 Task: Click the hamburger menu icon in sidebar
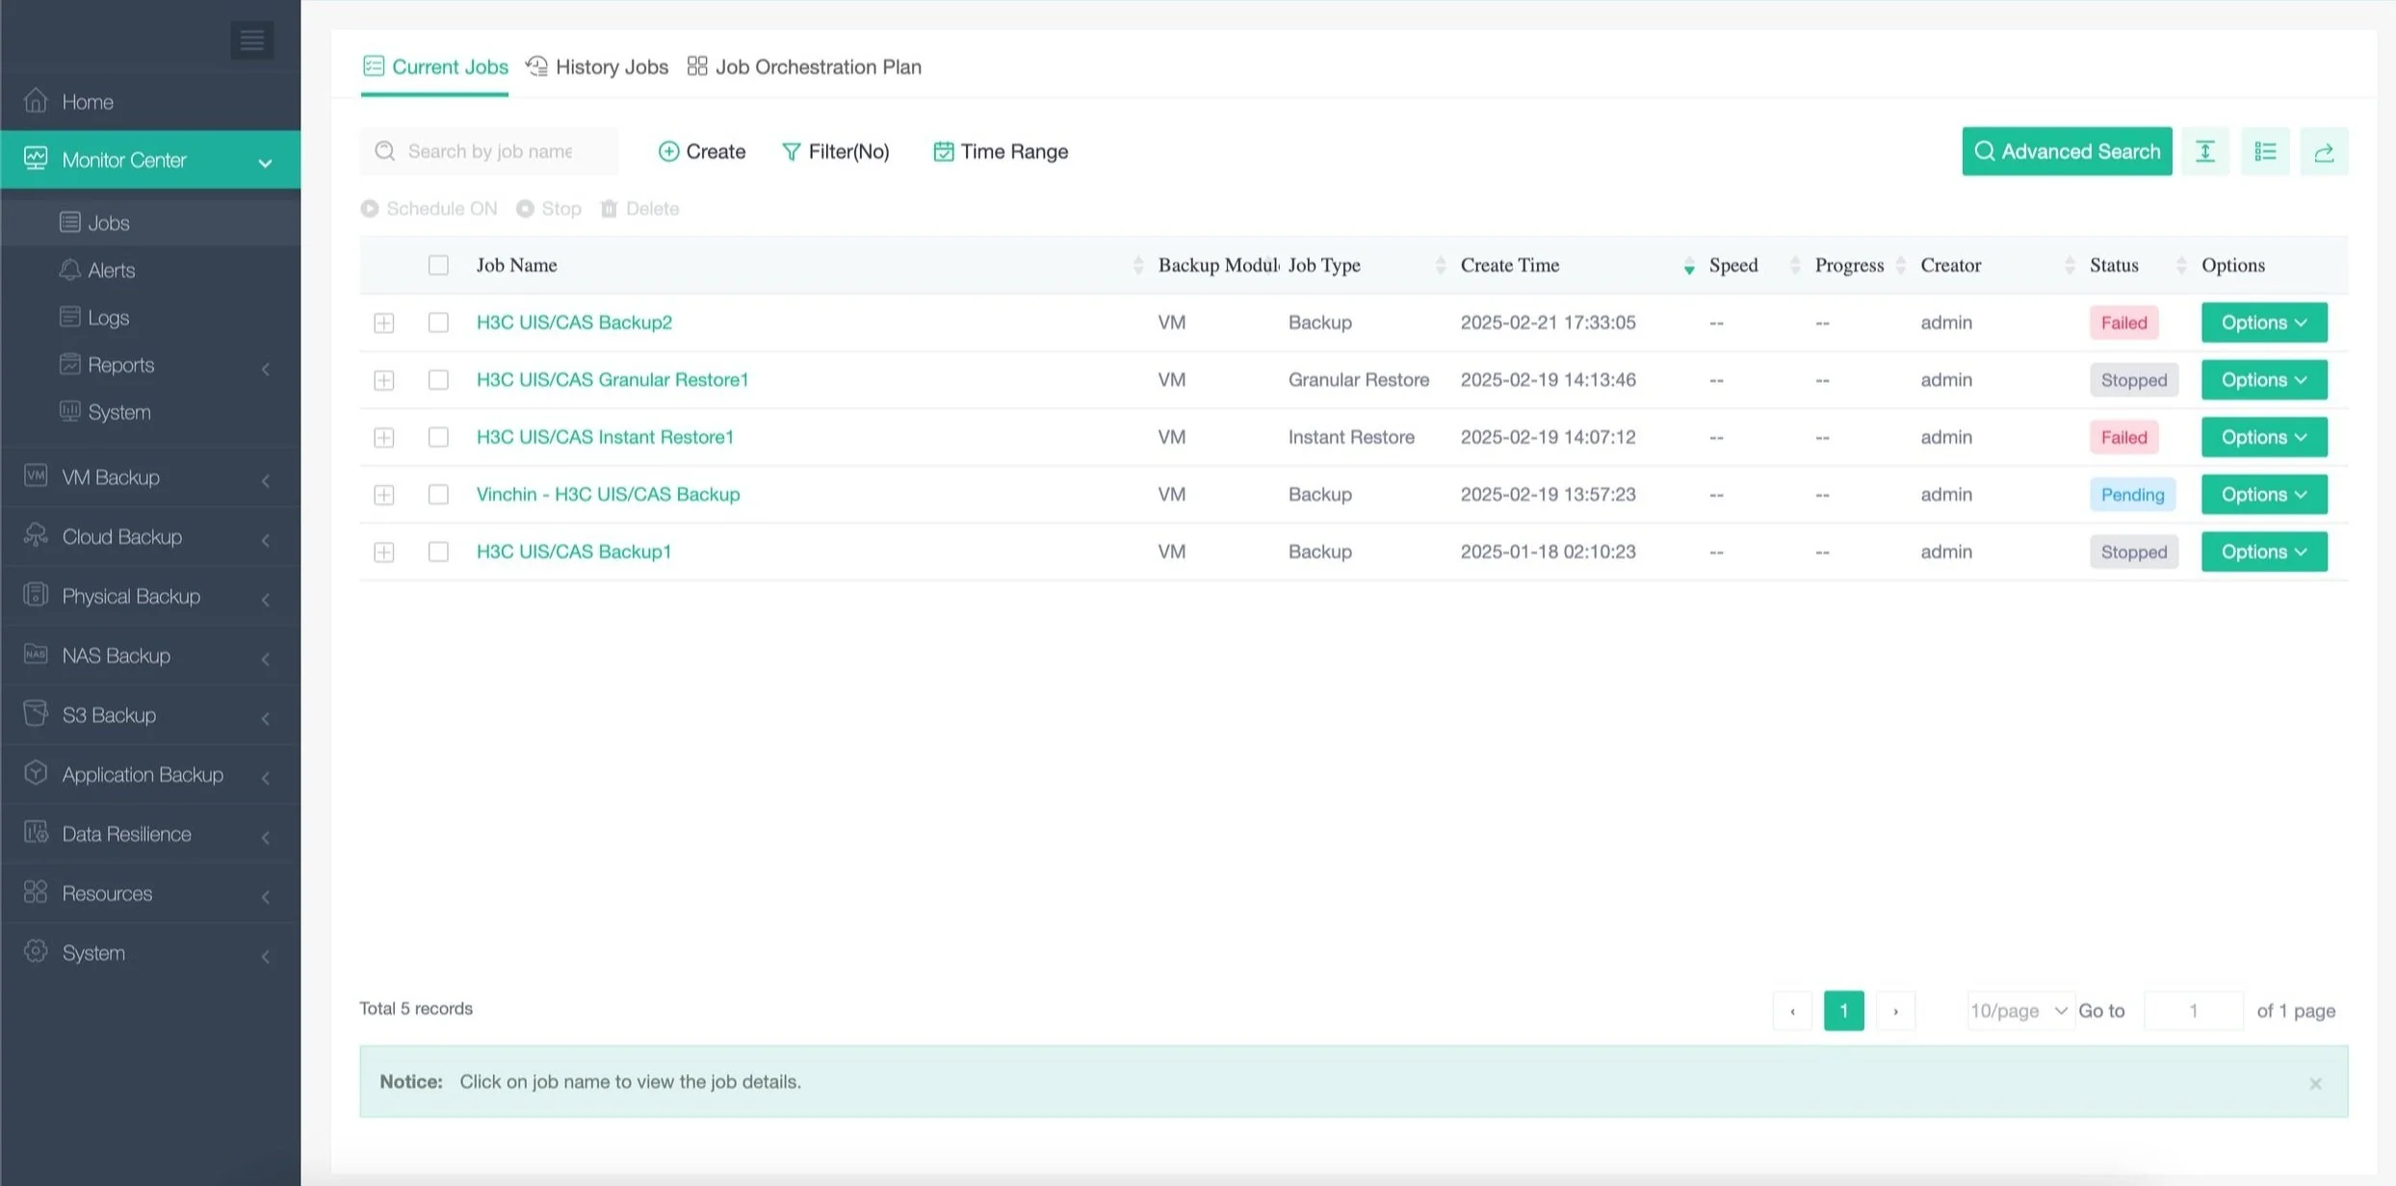(251, 39)
